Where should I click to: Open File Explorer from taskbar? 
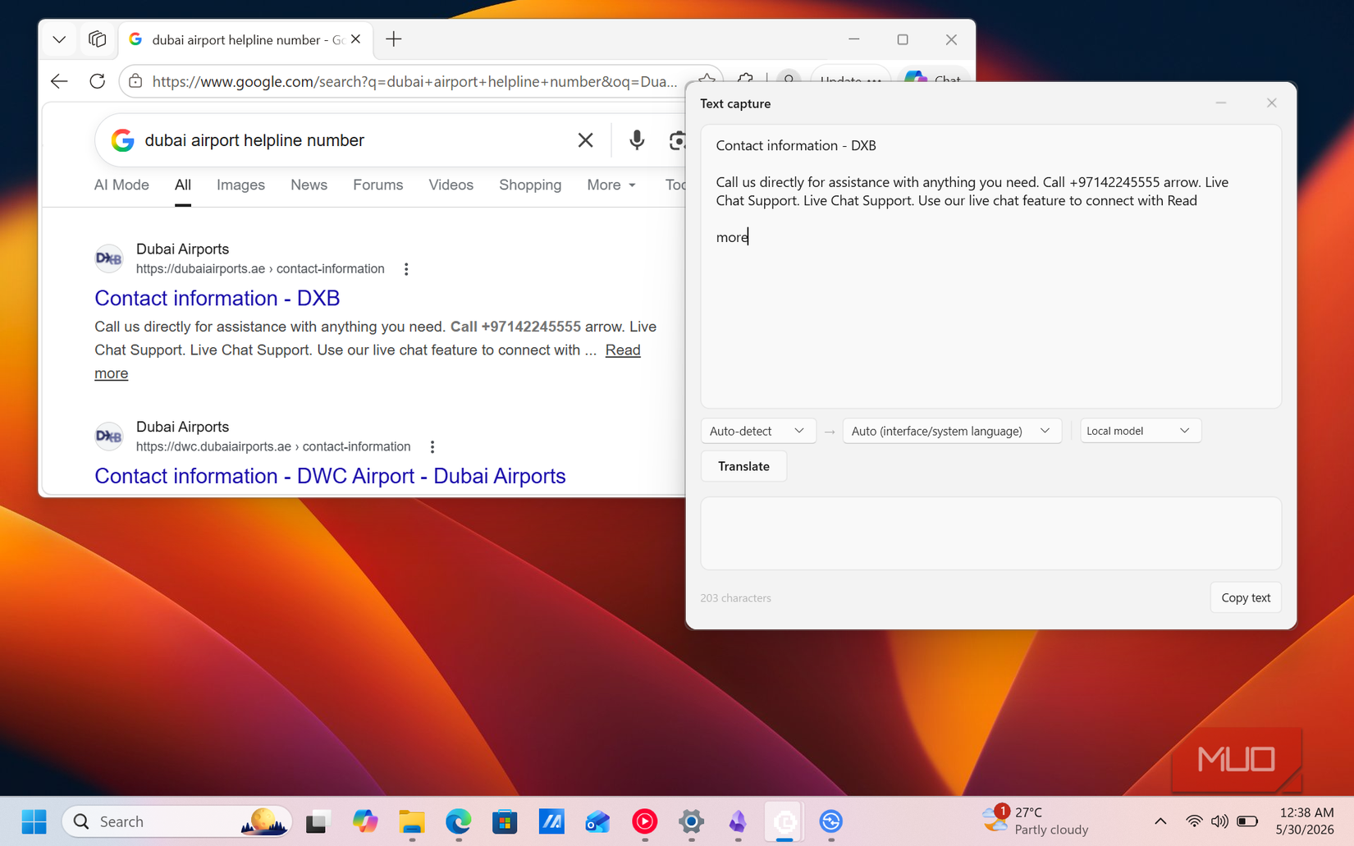[412, 821]
